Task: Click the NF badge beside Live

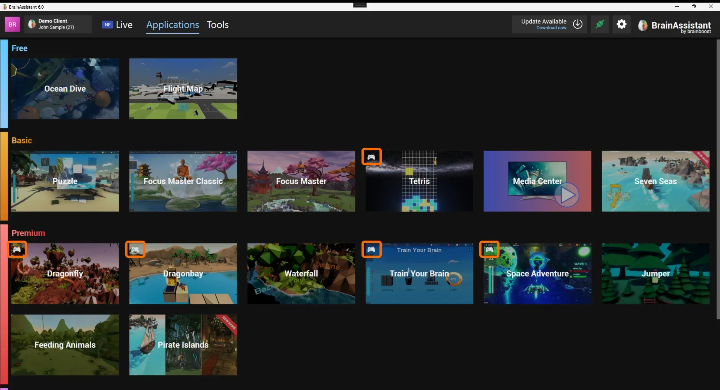Action: (107, 24)
